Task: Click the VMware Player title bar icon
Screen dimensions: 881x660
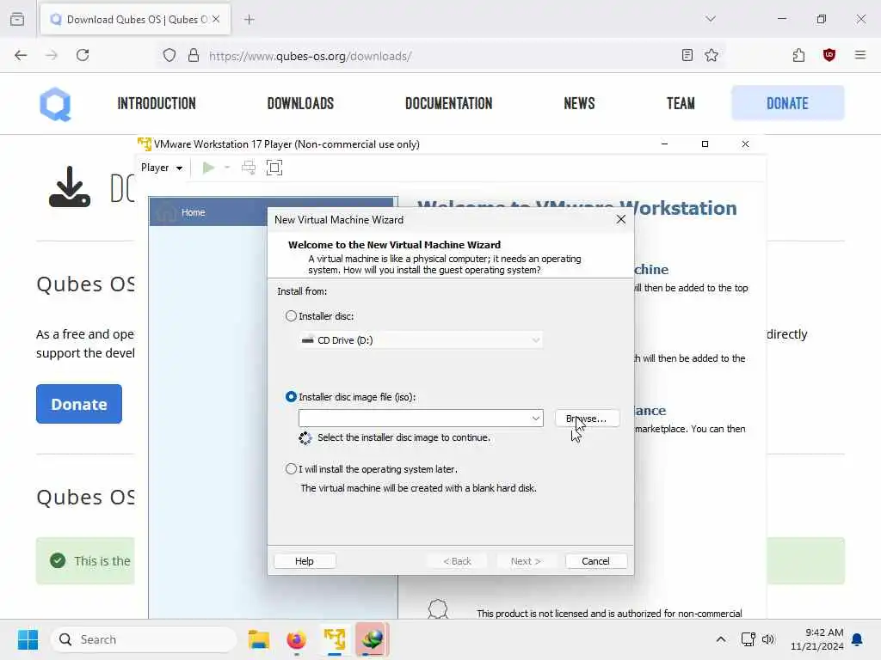Action: click(145, 144)
